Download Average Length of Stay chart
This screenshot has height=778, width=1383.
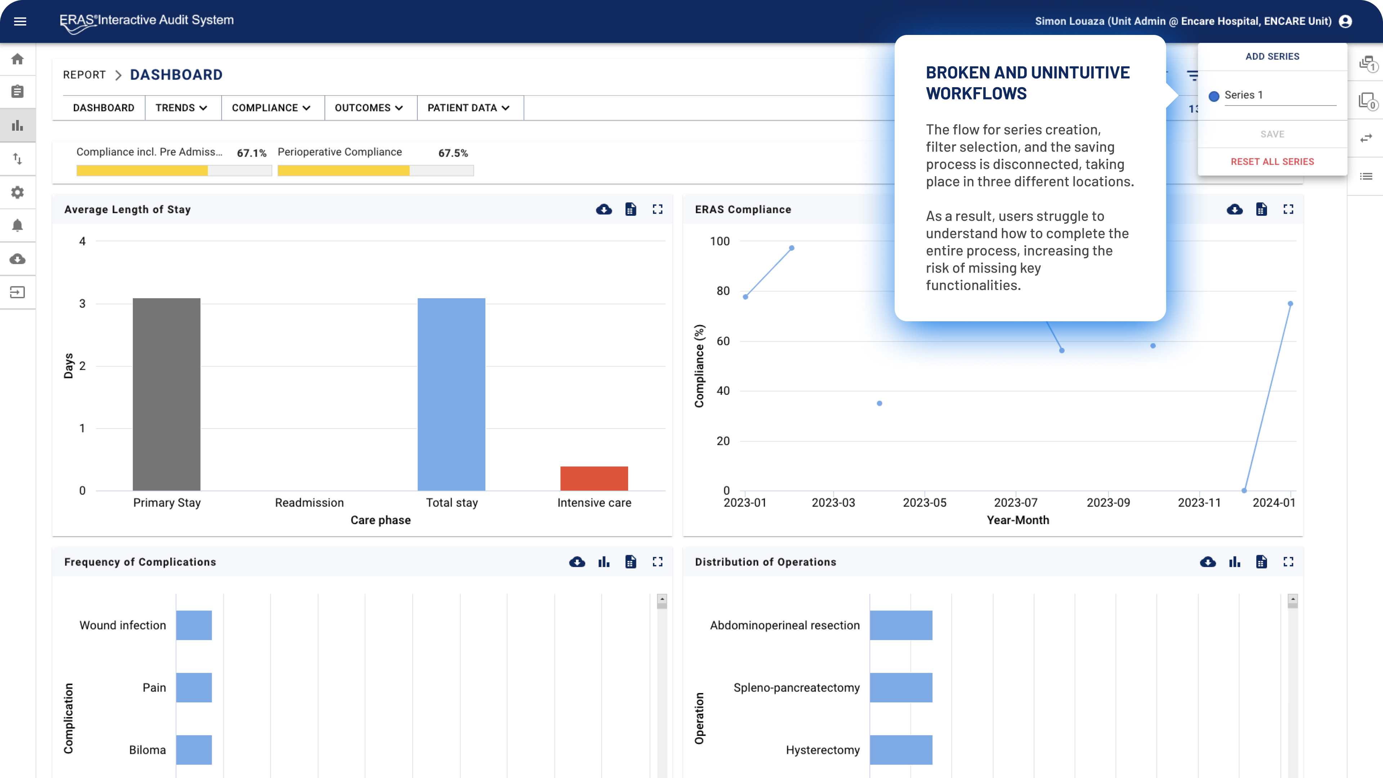pos(604,209)
